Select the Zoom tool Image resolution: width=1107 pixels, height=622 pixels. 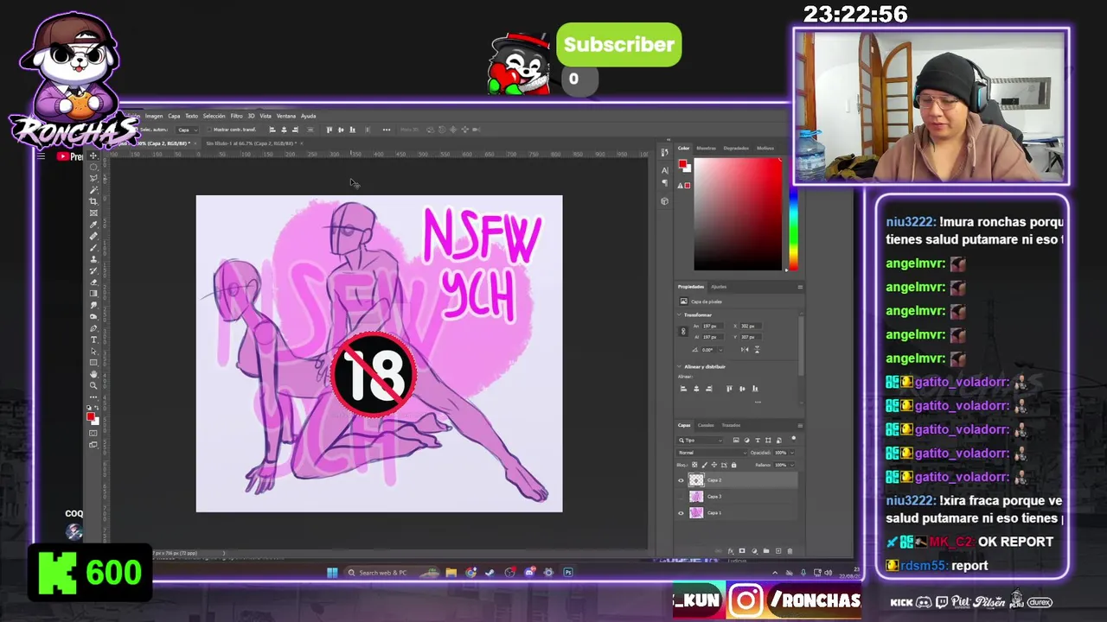click(93, 385)
